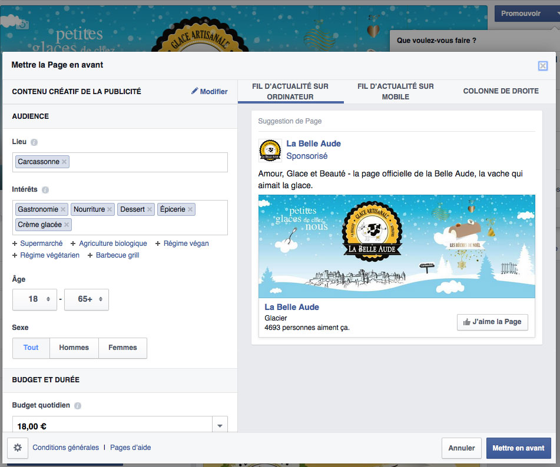Select Tout gender option
Image resolution: width=560 pixels, height=467 pixels.
[31, 348]
